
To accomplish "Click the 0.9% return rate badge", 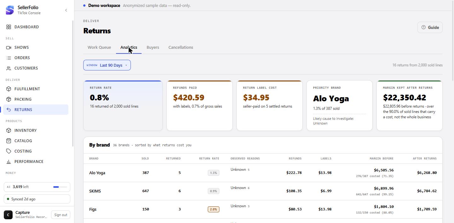I will tap(213, 191).
